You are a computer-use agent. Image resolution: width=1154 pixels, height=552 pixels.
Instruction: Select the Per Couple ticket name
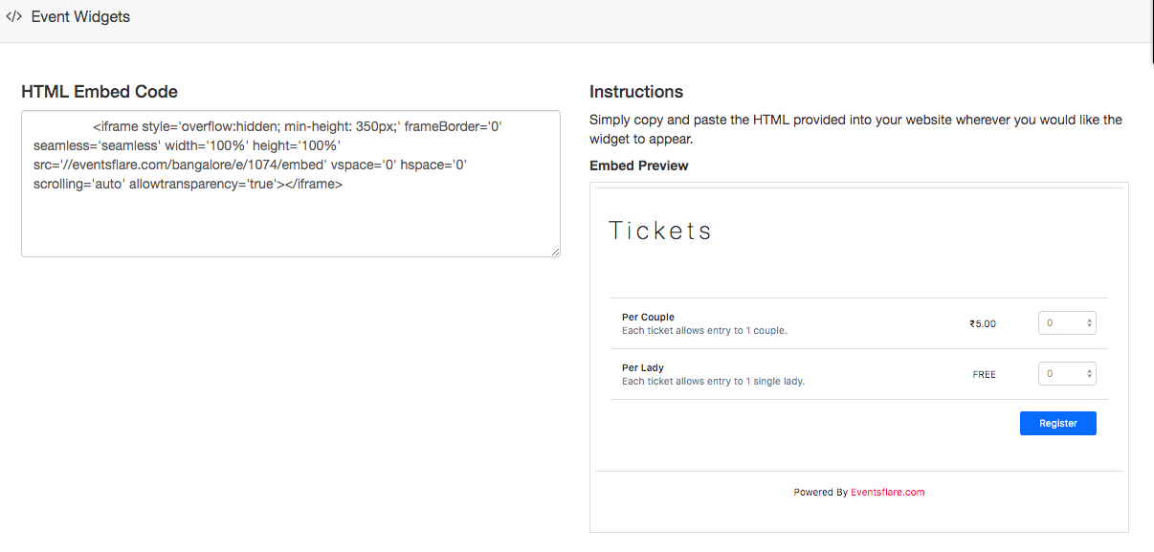648,317
